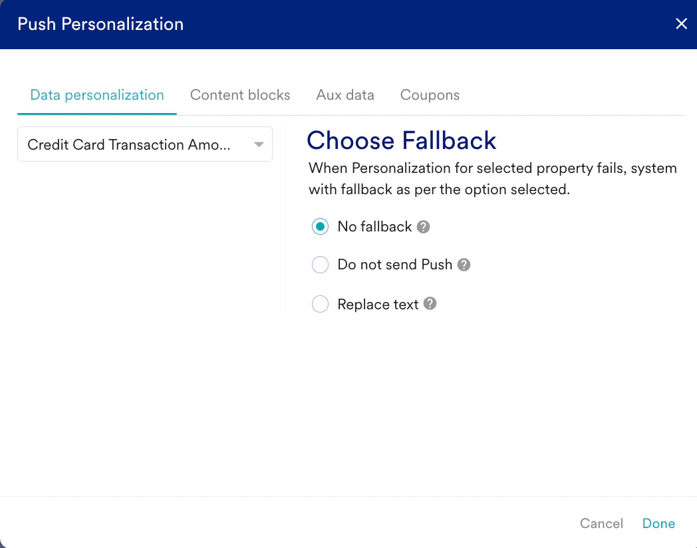Click the dropdown arrow in the property selector
Screen dimensions: 697x548
pyautogui.click(x=259, y=144)
